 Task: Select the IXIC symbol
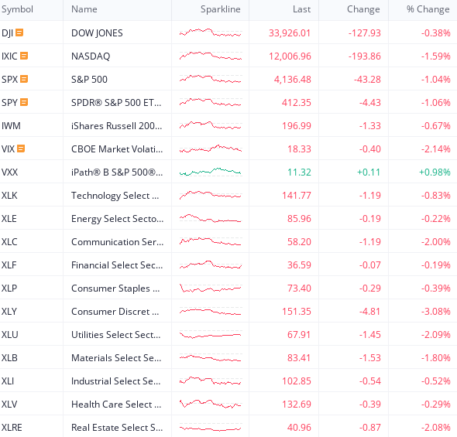(x=9, y=56)
